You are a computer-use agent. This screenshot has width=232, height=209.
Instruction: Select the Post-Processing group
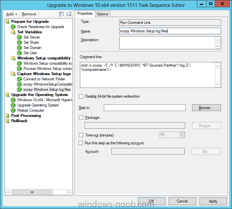click(26, 116)
